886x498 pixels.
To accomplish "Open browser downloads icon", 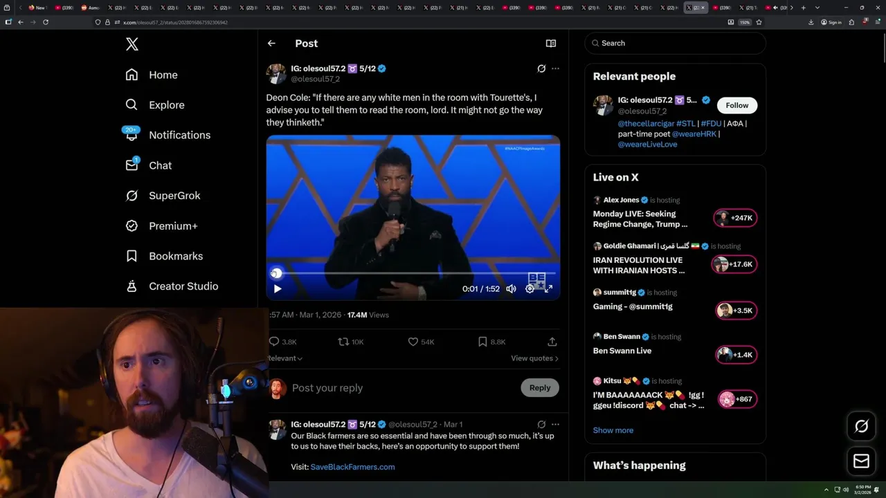I will click(811, 22).
